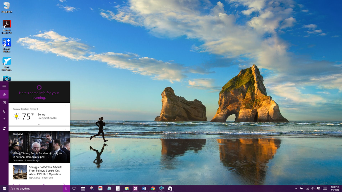The image size is (342, 192).
Task: Open Task View from the taskbar
Action: (x=74, y=188)
